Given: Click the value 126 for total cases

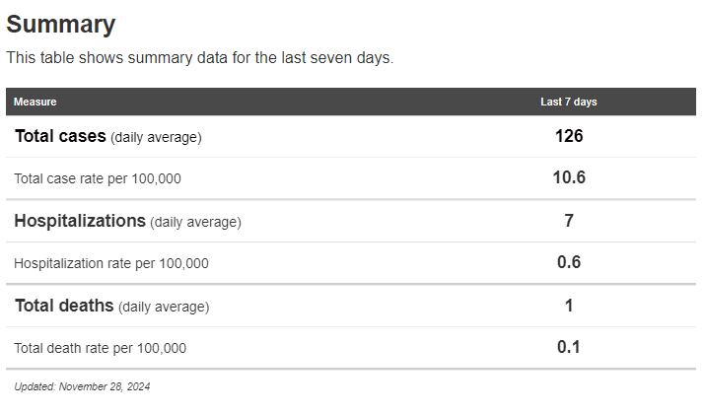Looking at the screenshot, I should point(569,136).
